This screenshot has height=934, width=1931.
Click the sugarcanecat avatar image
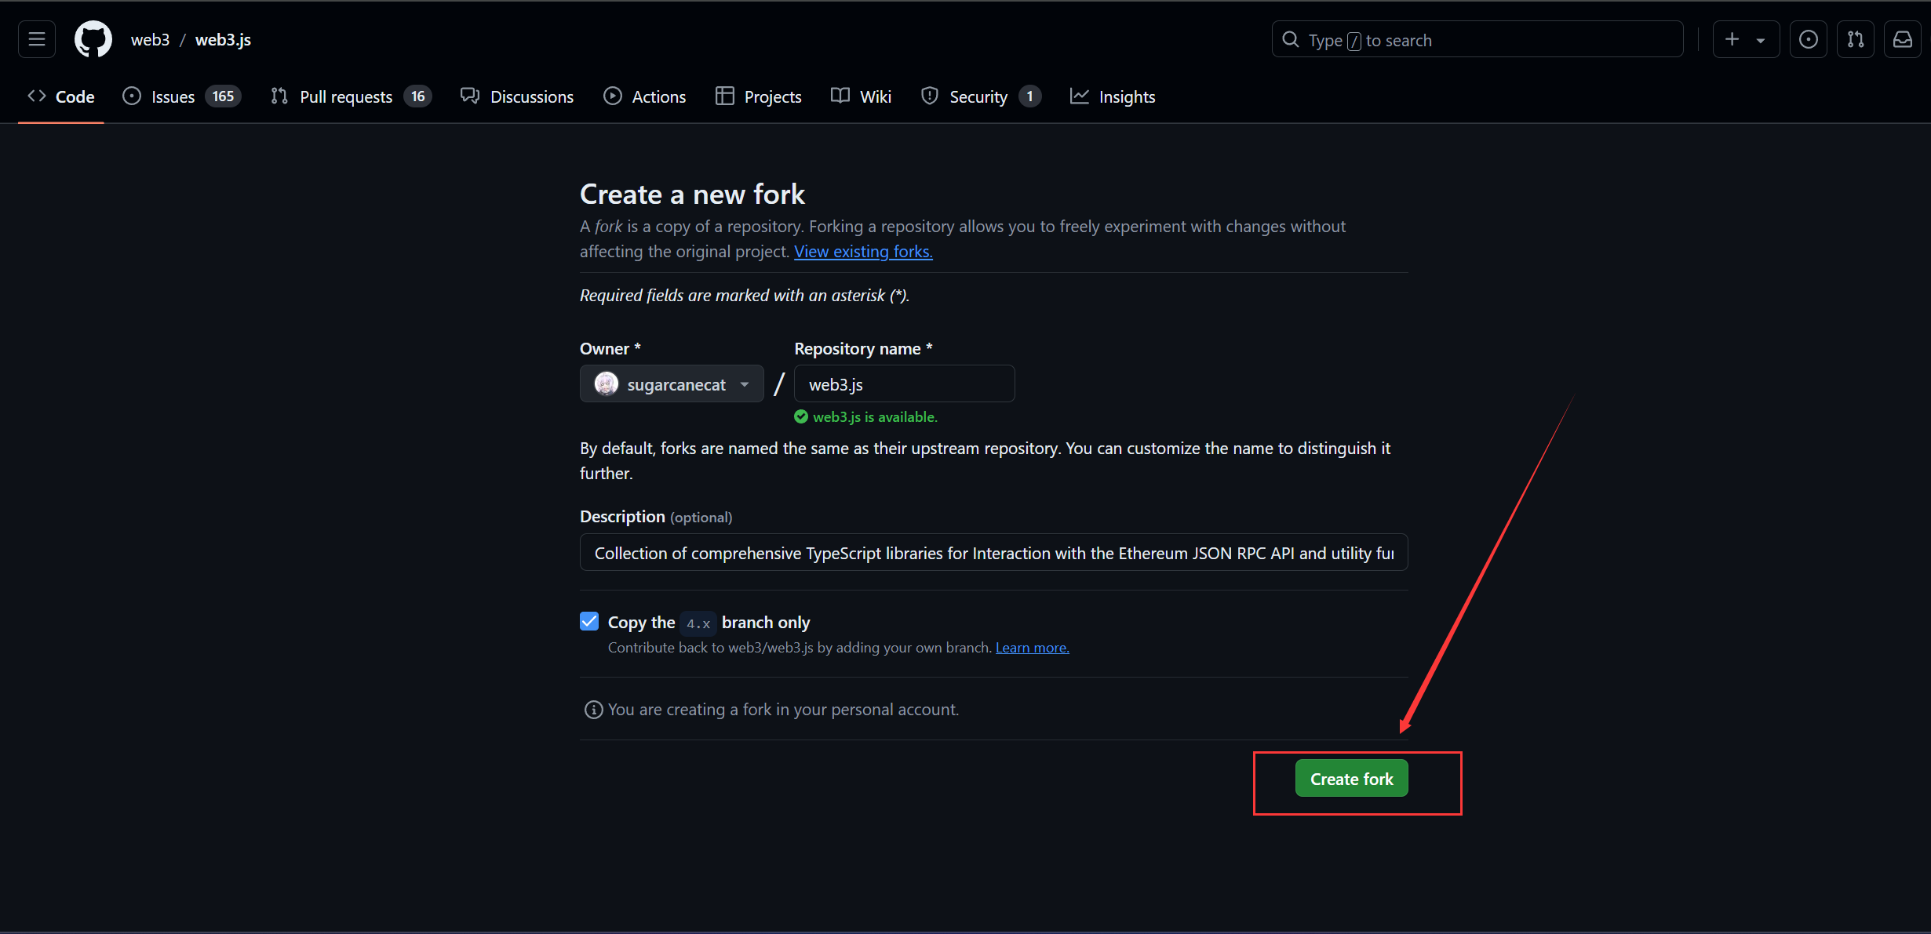click(607, 384)
